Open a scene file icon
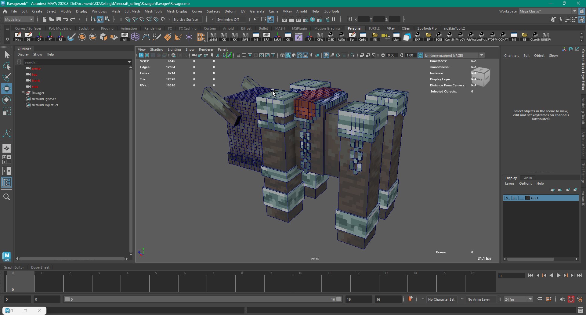This screenshot has width=586, height=315. 52,19
